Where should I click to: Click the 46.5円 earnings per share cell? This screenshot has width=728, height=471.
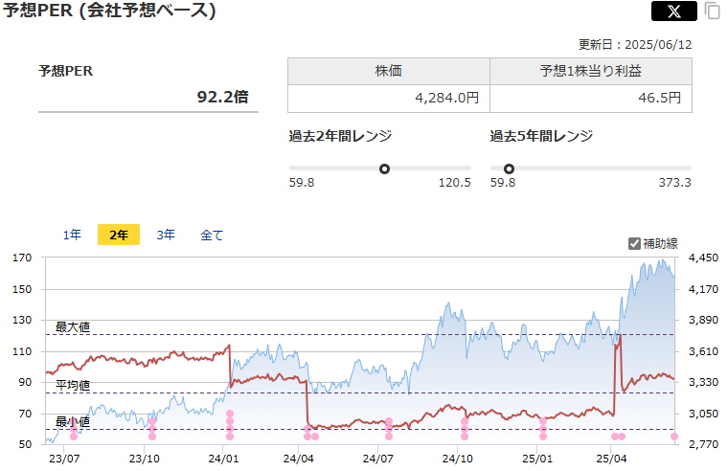(x=590, y=98)
